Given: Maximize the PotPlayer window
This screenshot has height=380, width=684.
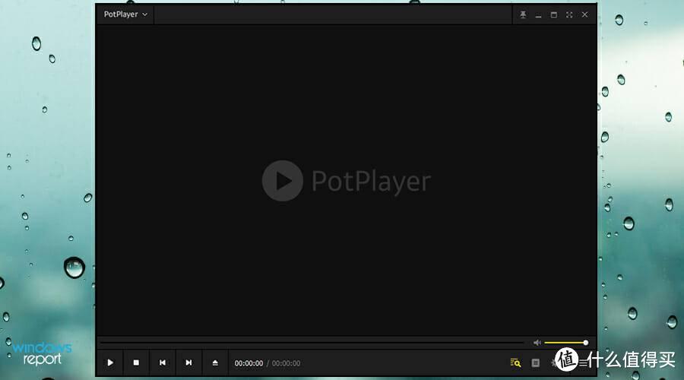Looking at the screenshot, I should click(553, 15).
